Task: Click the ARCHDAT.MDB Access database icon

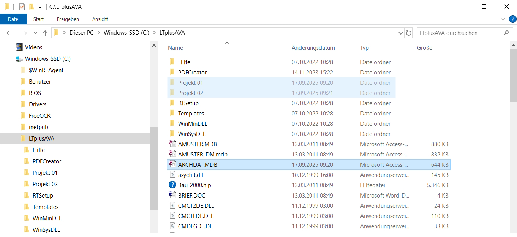Action: (x=172, y=165)
